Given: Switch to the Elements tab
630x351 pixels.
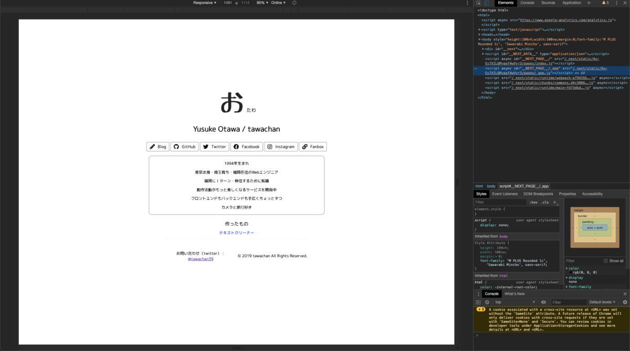Looking at the screenshot, I should pos(506,3).
